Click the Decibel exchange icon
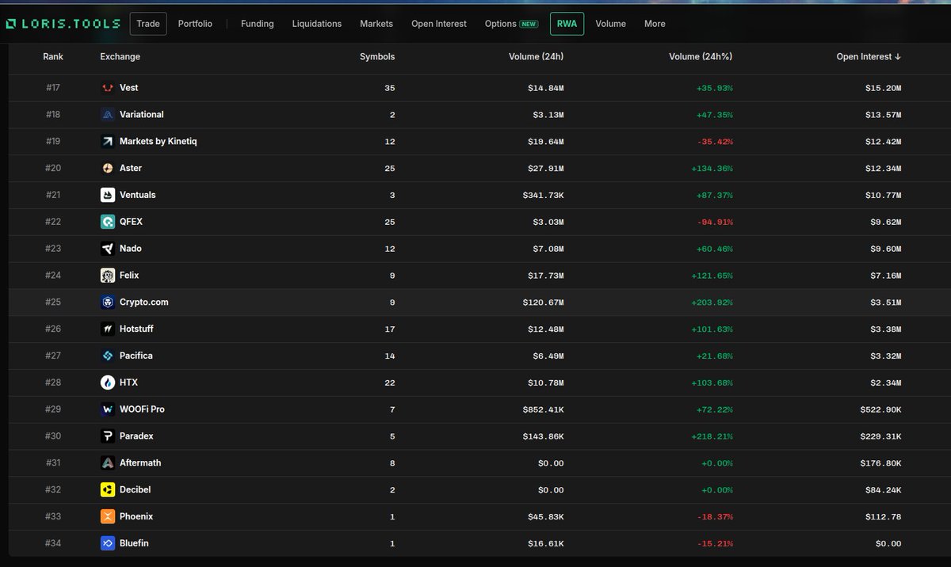The image size is (951, 567). (x=108, y=489)
